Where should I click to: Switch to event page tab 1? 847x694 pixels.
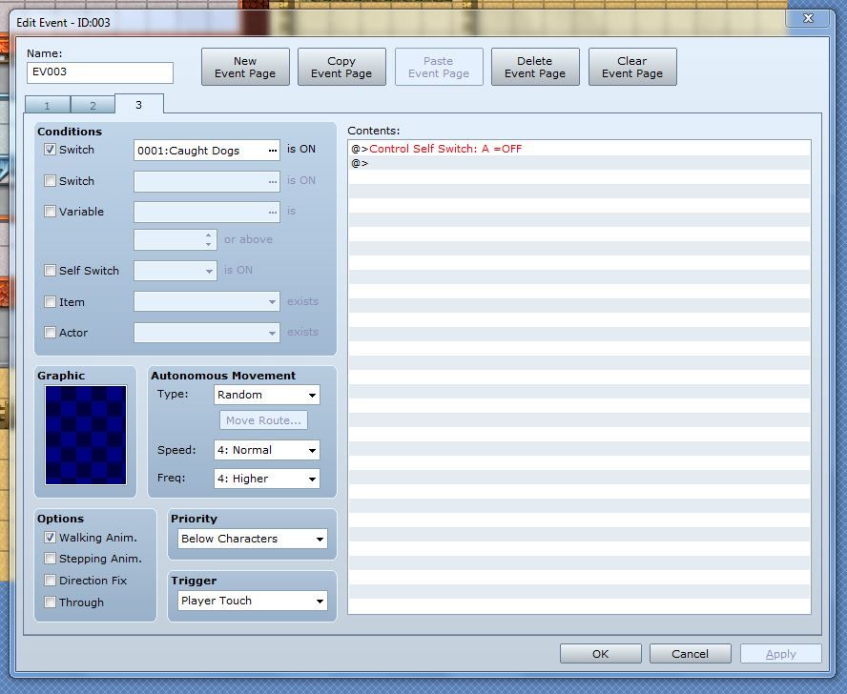coord(47,106)
